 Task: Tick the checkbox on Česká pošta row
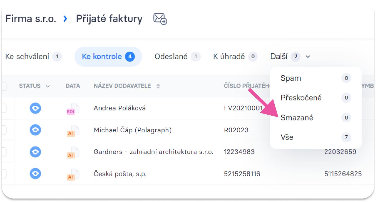click(x=3, y=174)
